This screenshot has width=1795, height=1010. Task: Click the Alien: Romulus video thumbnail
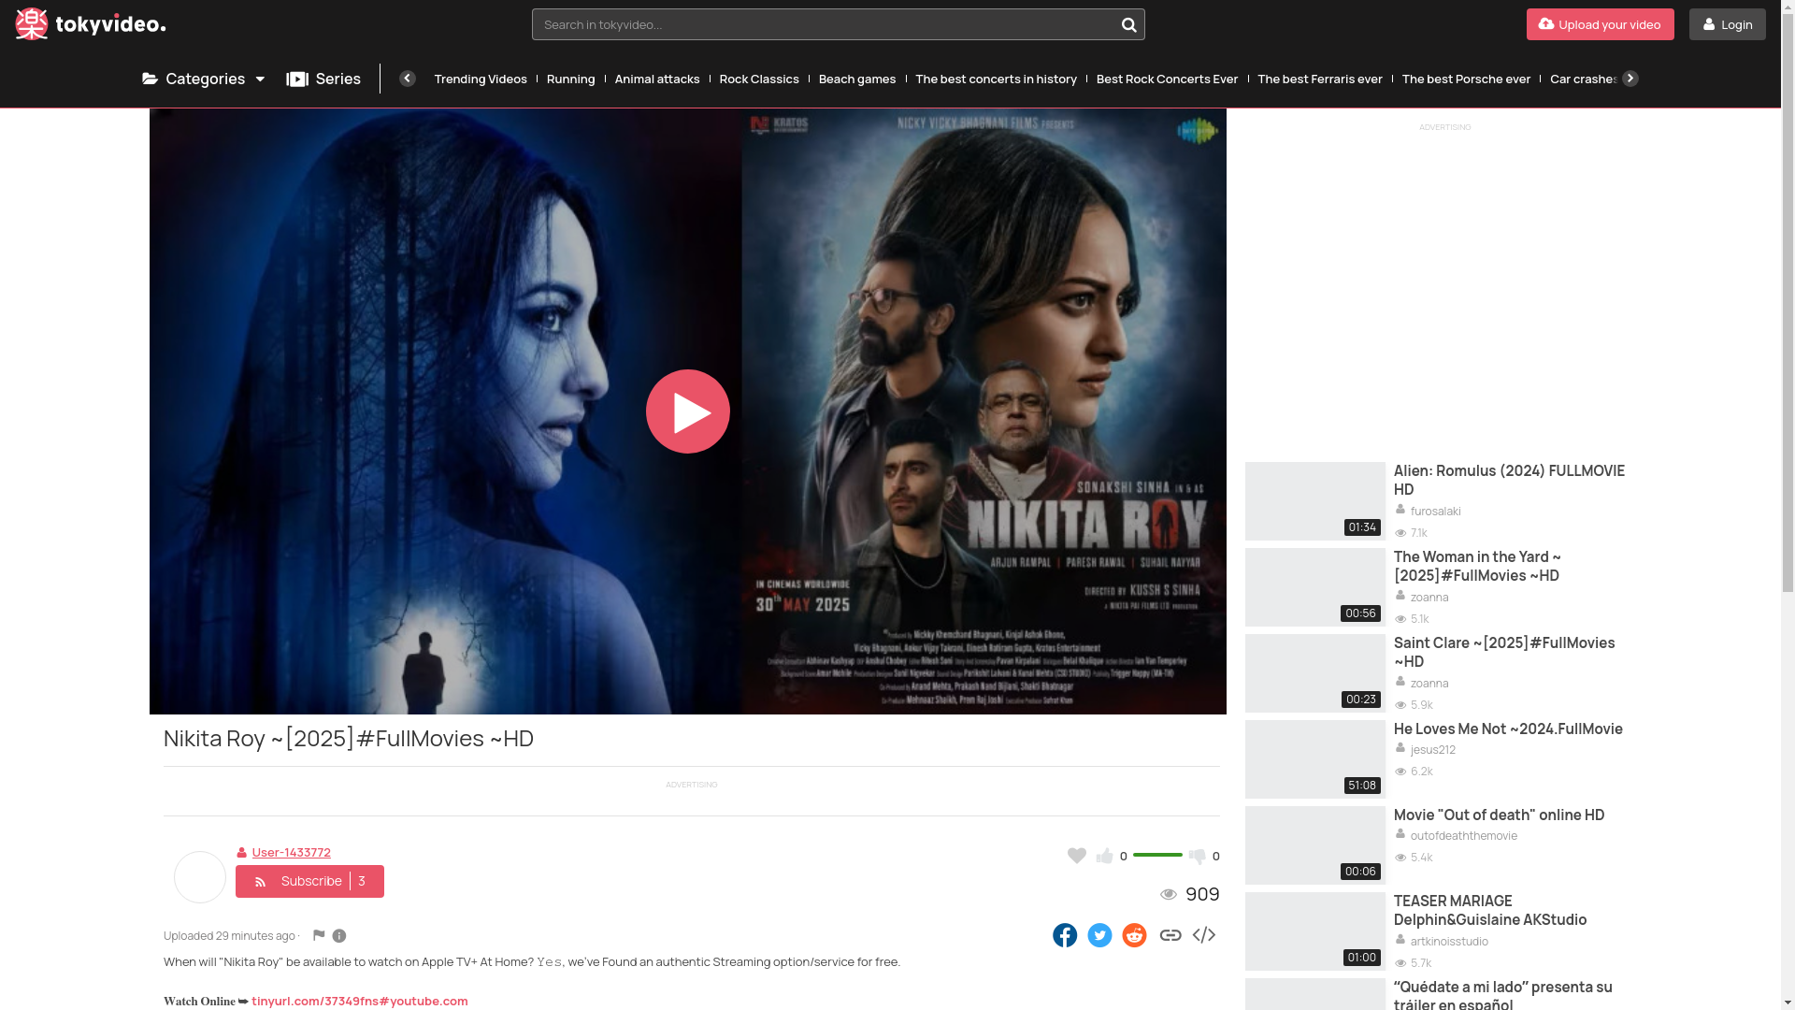[1315, 501]
